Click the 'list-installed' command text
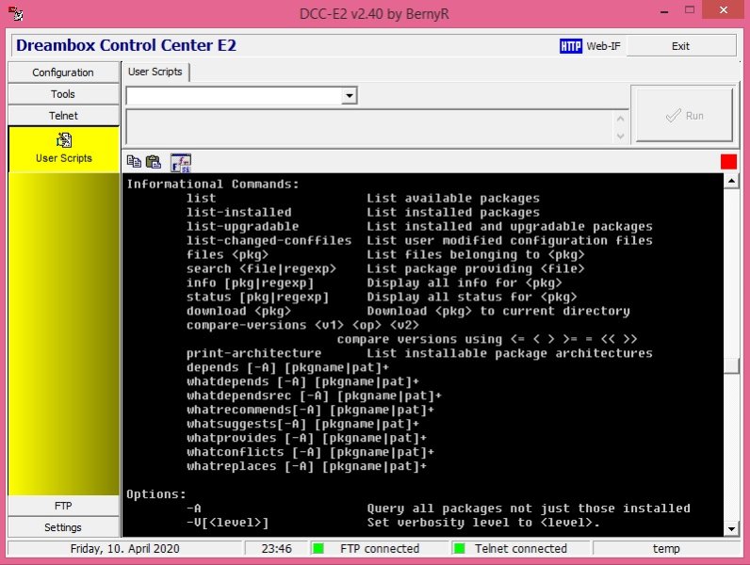 (238, 212)
